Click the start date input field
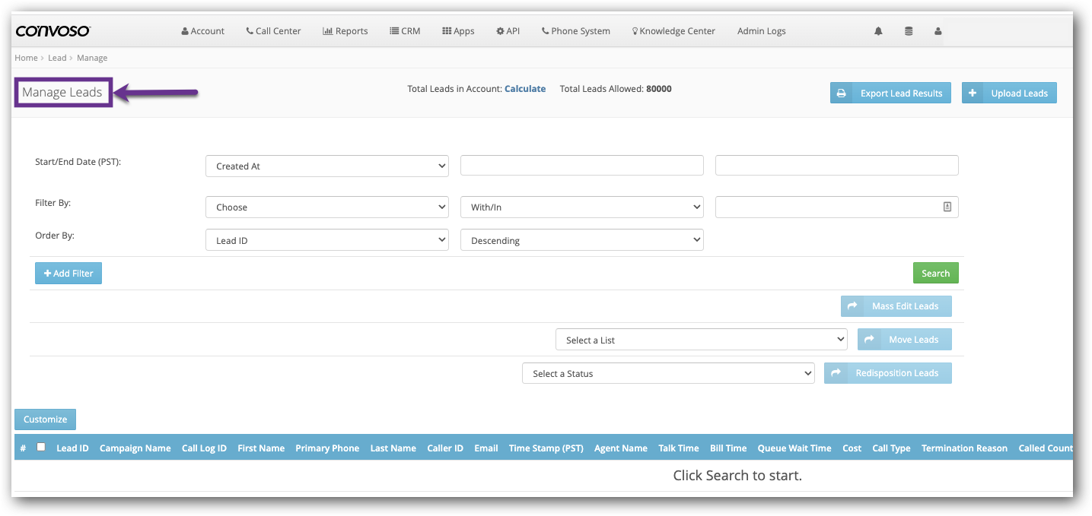This screenshot has width=1092, height=516. (x=581, y=166)
